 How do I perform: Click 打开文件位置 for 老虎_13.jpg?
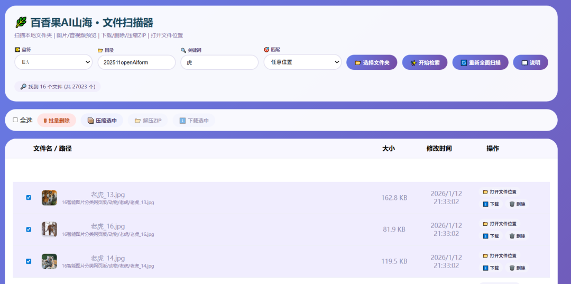pos(500,192)
